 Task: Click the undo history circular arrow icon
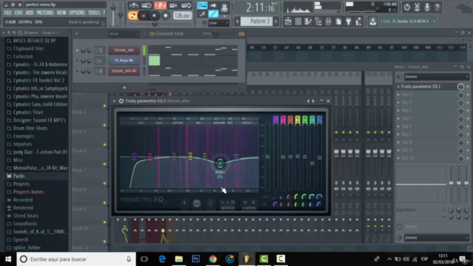tap(407, 7)
